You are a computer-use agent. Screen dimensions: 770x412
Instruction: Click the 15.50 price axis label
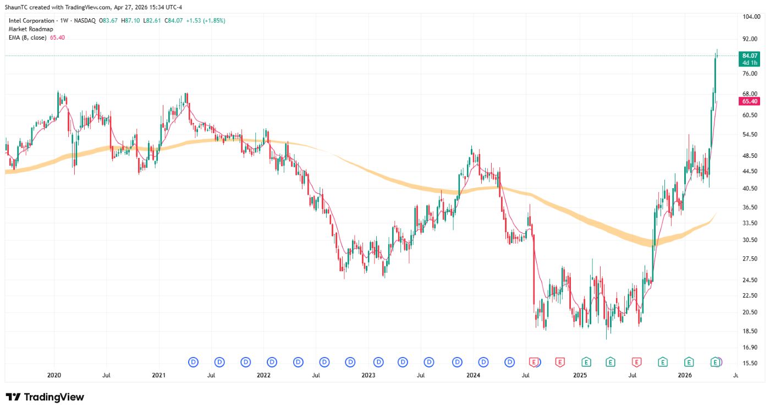coord(749,364)
